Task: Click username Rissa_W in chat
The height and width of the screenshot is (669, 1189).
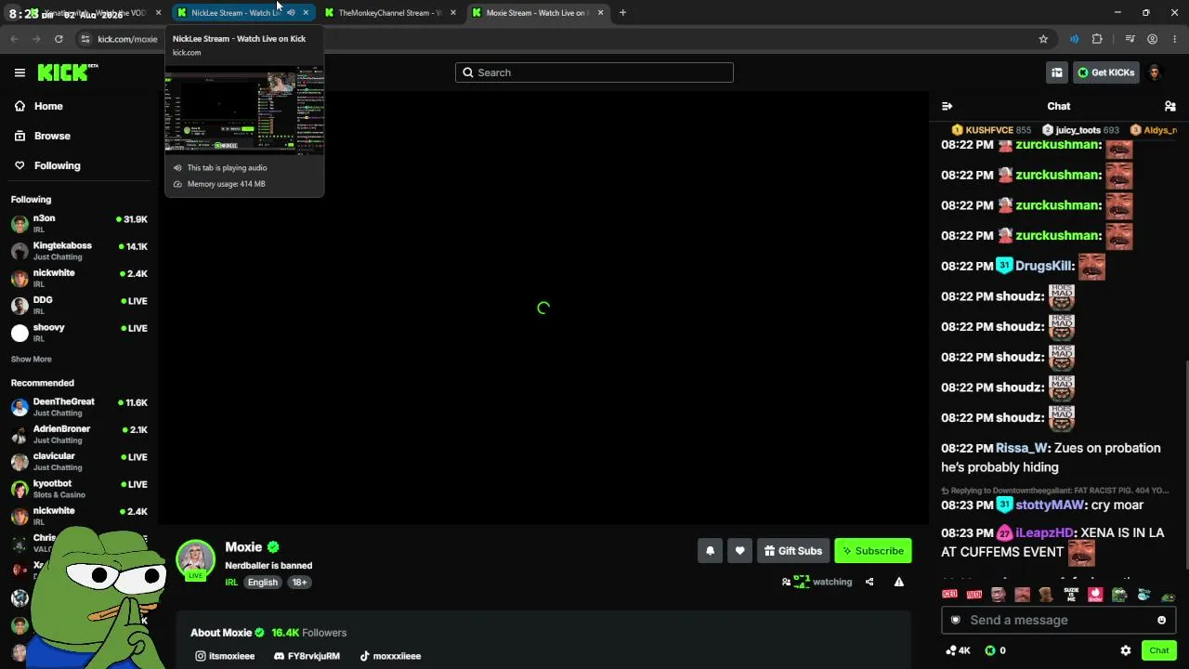Action: pos(1021,448)
